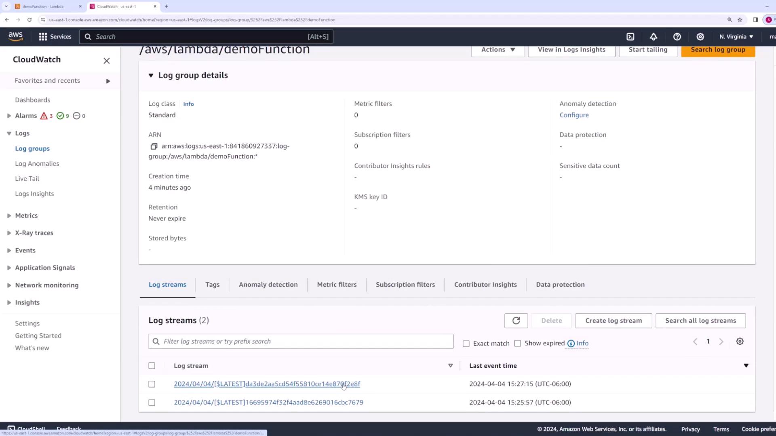Viewport: 776px width, 436px height.
Task: Collapse the Log group details section
Action: tap(151, 75)
